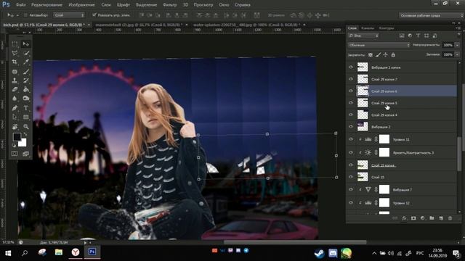Click lock all padlock icon
This screenshot has width=465, height=261.
(393, 55)
